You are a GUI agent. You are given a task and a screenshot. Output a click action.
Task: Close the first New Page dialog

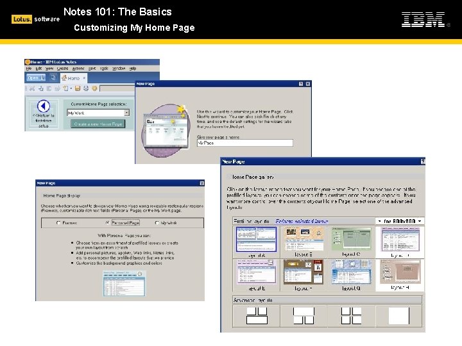pyautogui.click(x=307, y=84)
